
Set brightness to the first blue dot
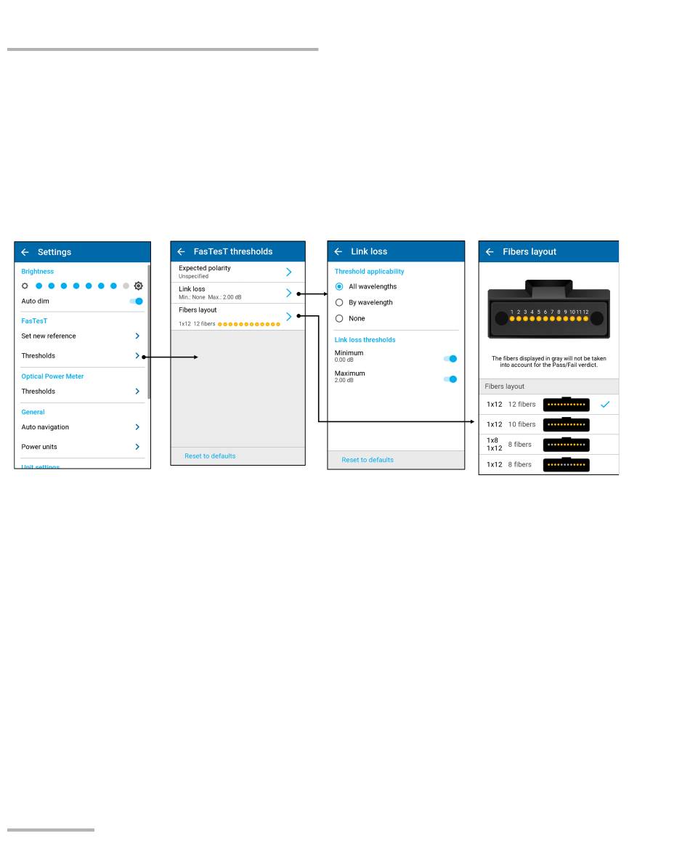[x=38, y=286]
